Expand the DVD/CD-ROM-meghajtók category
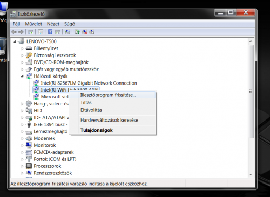270x197 pixels. [x=22, y=62]
